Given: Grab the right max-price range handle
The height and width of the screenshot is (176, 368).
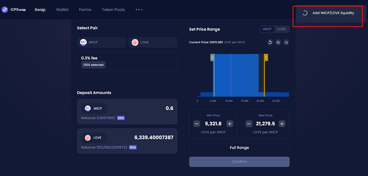Looking at the screenshot, I should 266,57.
